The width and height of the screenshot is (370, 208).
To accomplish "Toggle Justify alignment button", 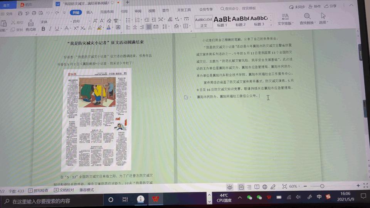I will click(149, 27).
